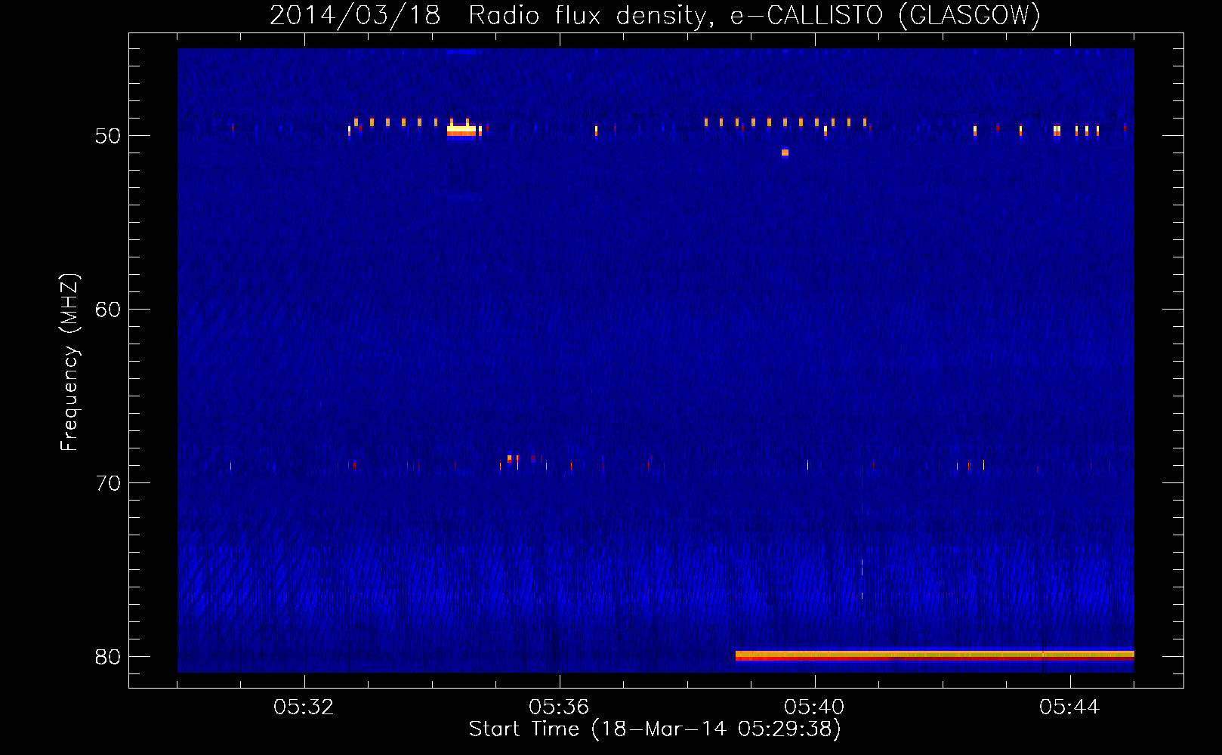Click the 60 frequency tick label

click(108, 310)
